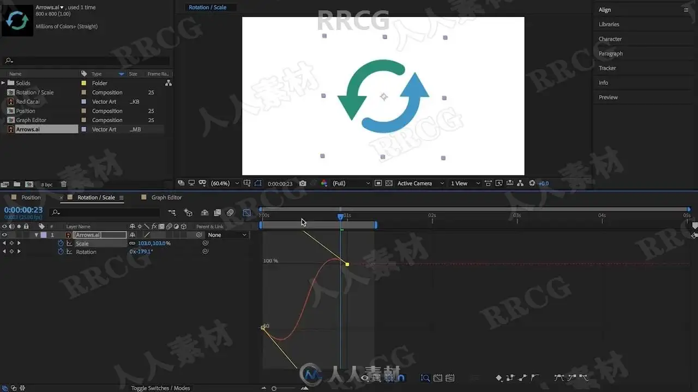Toggle Fast Previews icon
698x392 pixels.
tap(498, 183)
